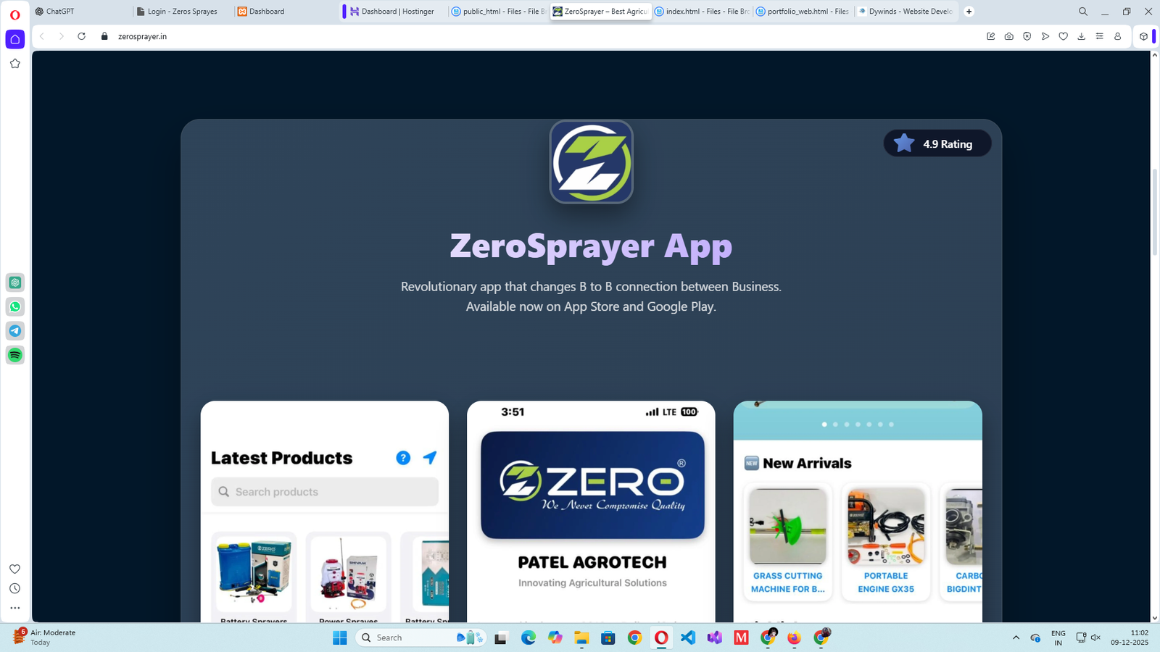
Task: Open a new browser tab
Action: pos(969,12)
